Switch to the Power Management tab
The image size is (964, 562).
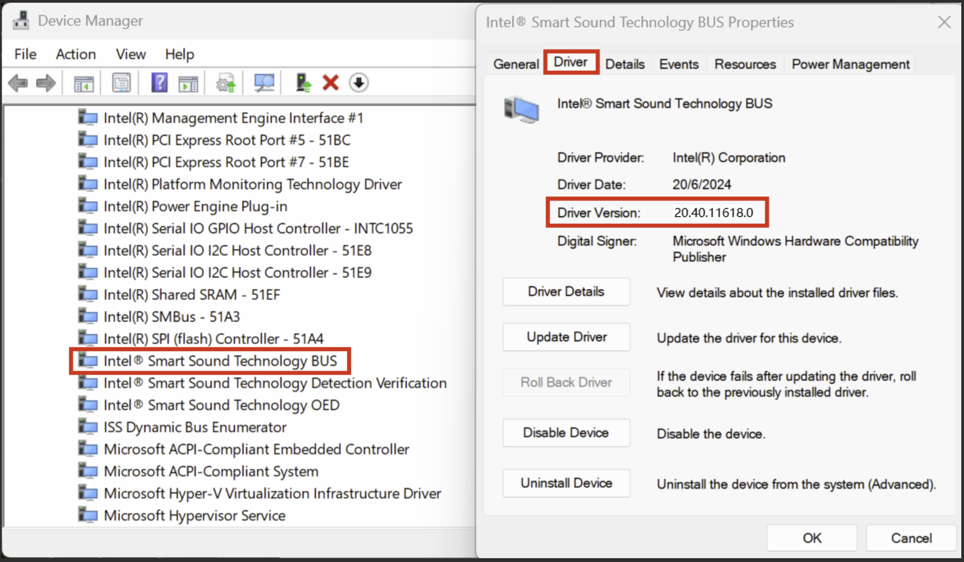tap(851, 64)
